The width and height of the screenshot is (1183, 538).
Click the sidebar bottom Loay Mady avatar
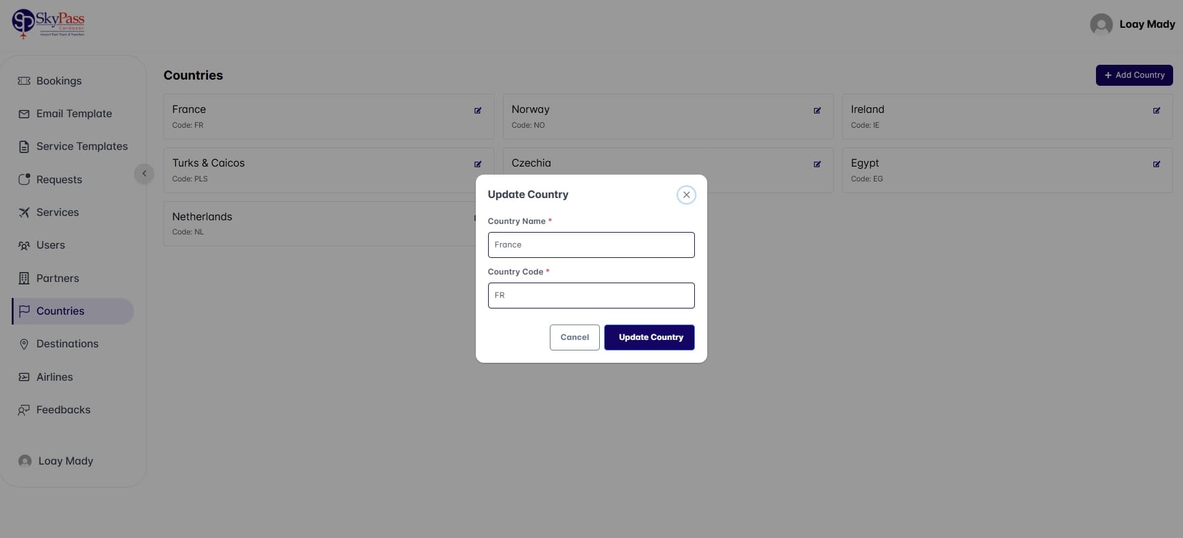pyautogui.click(x=25, y=461)
